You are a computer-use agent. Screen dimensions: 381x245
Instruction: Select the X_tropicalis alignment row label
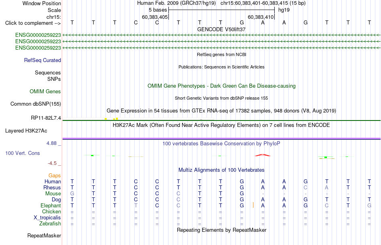pos(47,218)
